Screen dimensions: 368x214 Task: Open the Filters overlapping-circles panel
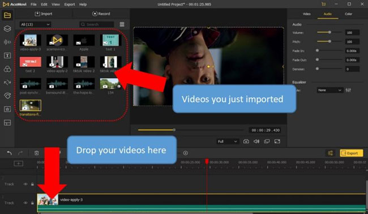tap(7, 69)
